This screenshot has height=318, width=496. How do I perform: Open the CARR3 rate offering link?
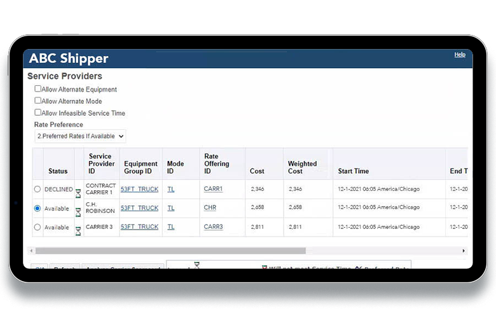tap(213, 227)
